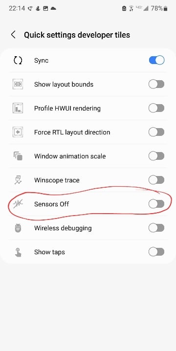The height and width of the screenshot is (351, 176).
Task: Click the Profile HWUI rendering chart icon
Action: click(x=18, y=109)
